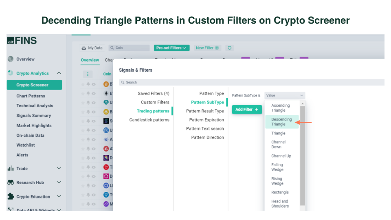
Task: Open the Pattern SubType Value dropdown
Action: [284, 95]
